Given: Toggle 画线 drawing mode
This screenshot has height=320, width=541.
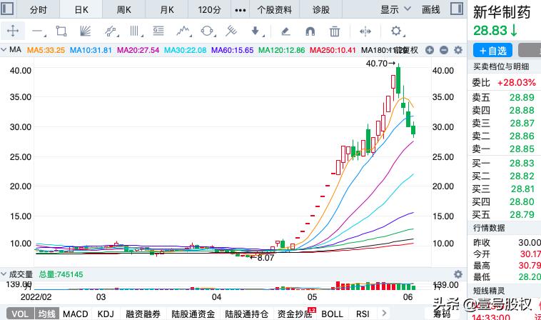Looking at the screenshot, I should click(x=431, y=10).
